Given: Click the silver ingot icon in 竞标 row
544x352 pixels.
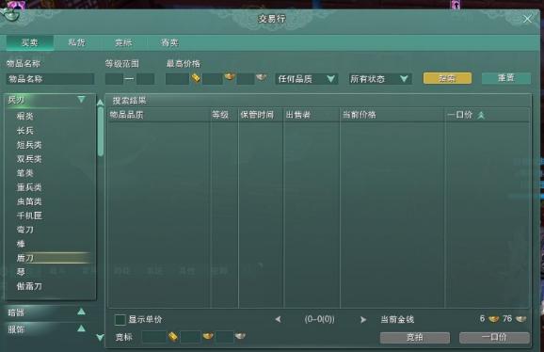Looking at the screenshot, I should point(240,336).
